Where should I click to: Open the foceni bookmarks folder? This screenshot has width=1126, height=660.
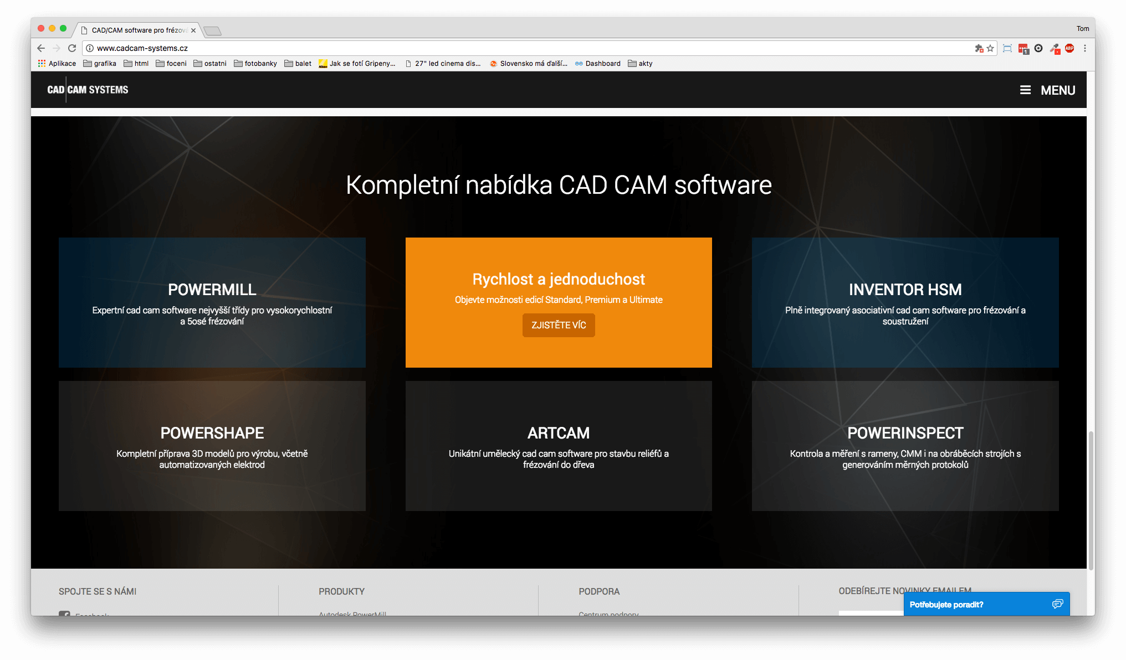tap(171, 64)
